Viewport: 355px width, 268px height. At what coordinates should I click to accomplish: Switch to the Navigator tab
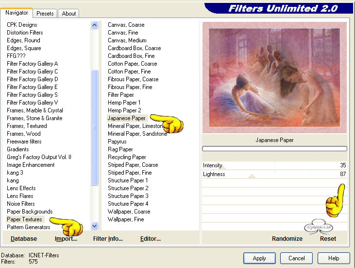click(17, 13)
